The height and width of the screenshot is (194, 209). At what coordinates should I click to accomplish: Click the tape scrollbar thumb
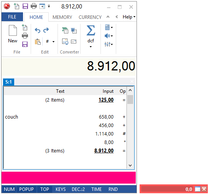click(x=130, y=99)
